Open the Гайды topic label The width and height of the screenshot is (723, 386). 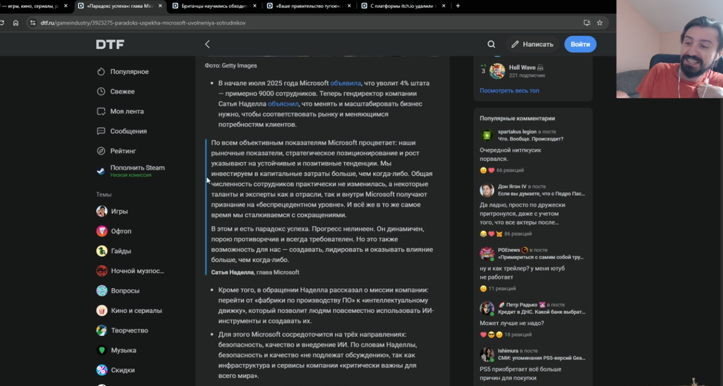tap(121, 251)
